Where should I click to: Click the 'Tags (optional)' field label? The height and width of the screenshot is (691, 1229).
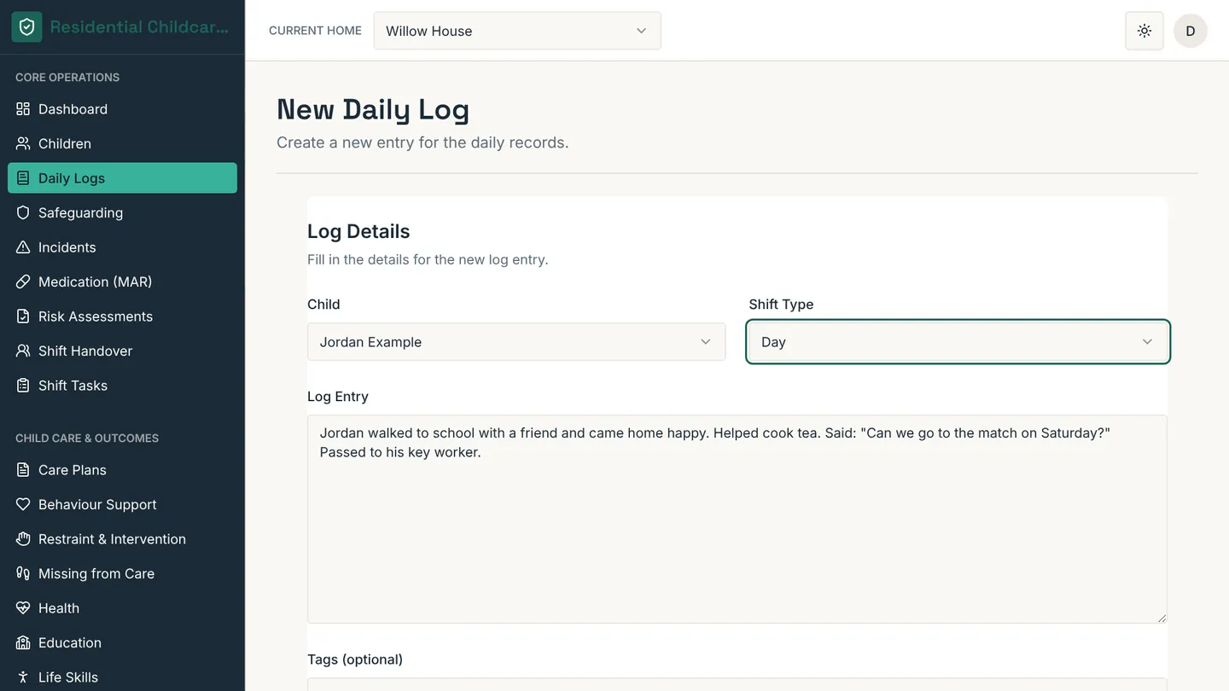click(355, 659)
